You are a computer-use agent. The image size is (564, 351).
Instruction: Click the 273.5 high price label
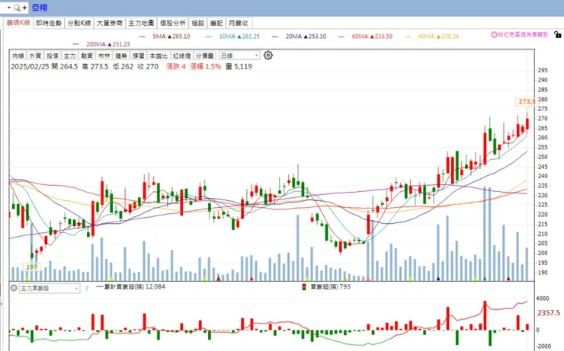click(x=526, y=102)
